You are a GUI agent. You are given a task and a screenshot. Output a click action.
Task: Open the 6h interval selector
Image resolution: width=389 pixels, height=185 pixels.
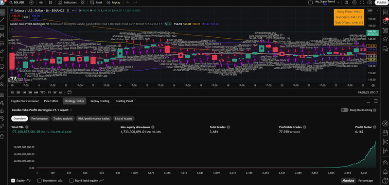41,2
